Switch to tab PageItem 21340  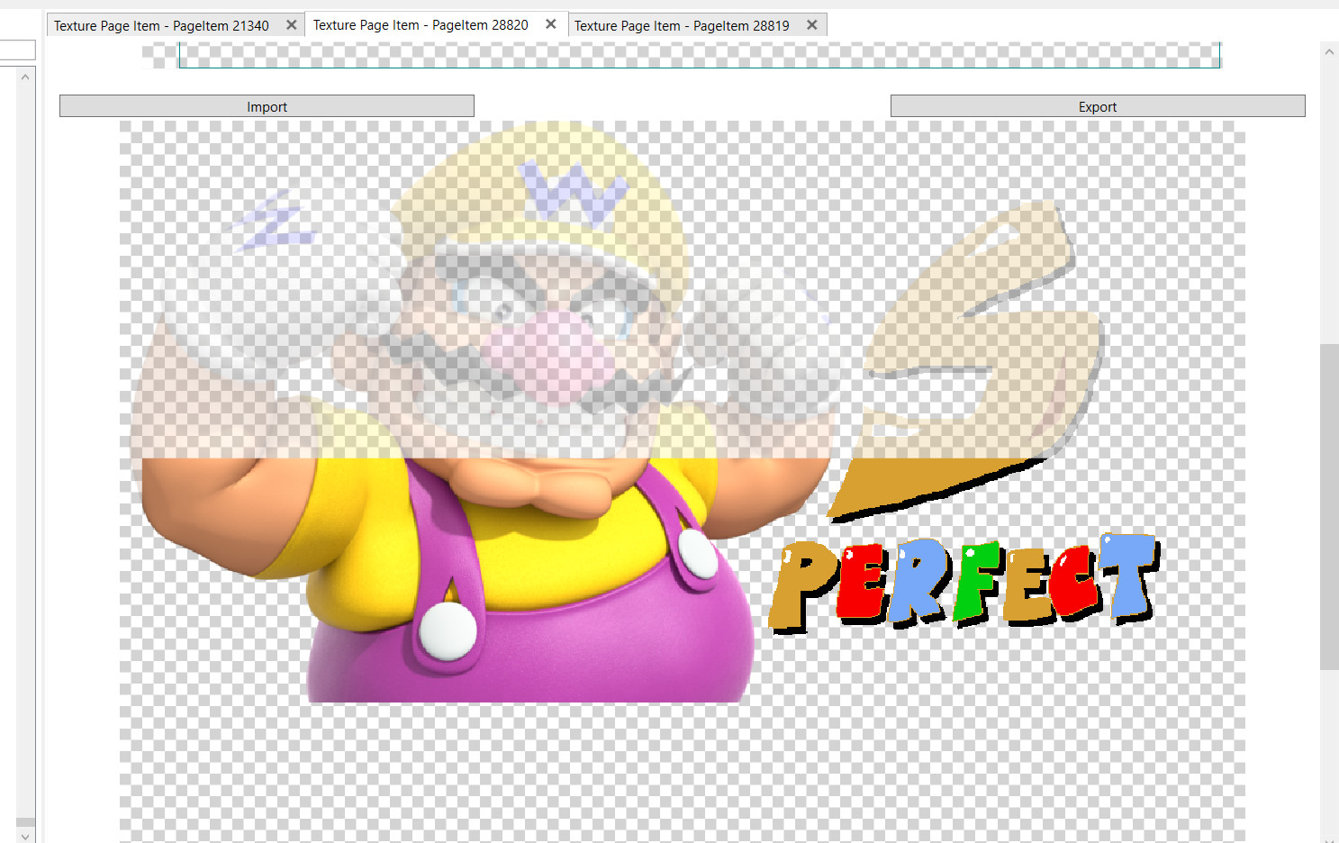tap(162, 24)
